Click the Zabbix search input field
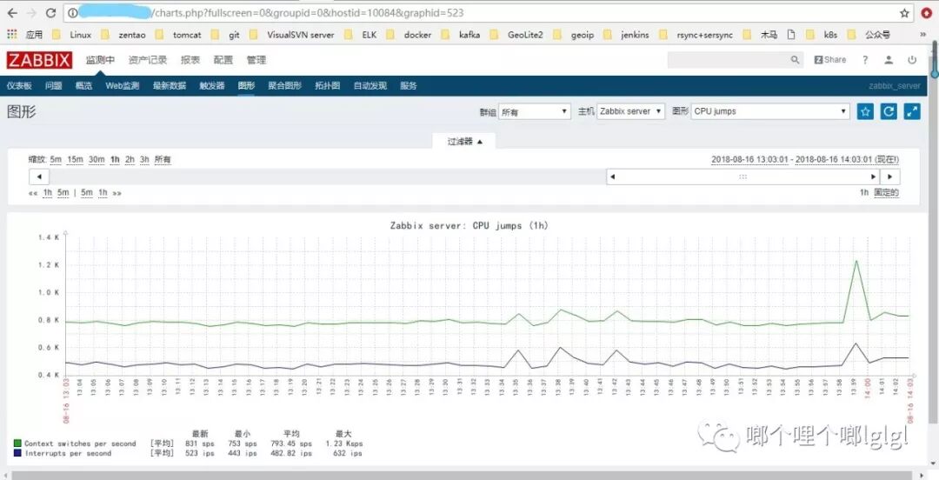Screen dimensions: 939x480 click(x=728, y=60)
